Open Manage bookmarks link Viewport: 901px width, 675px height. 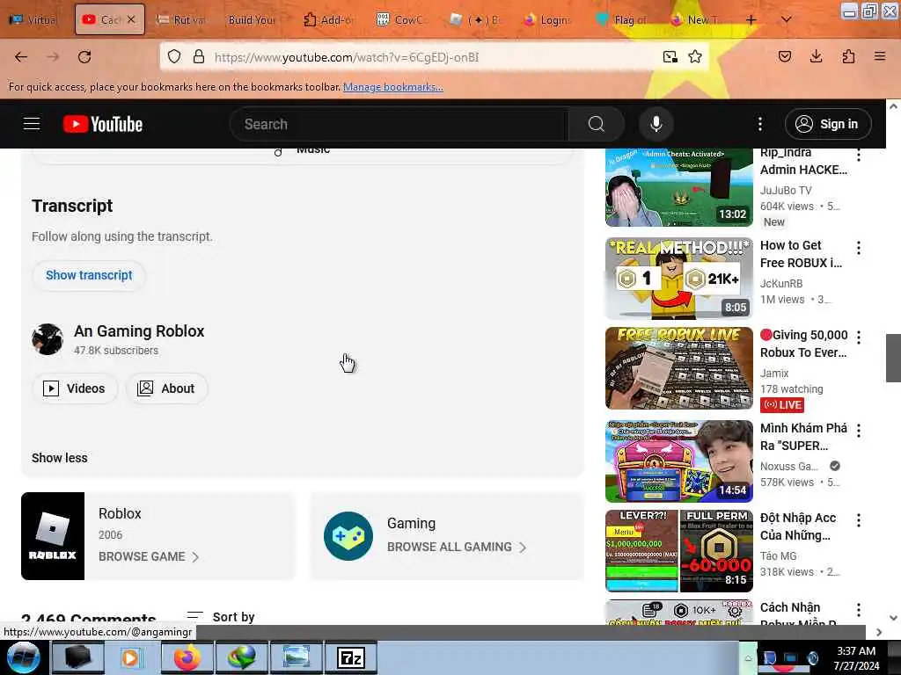(x=393, y=87)
